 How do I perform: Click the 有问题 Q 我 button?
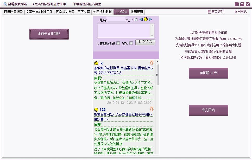click(x=208, y=73)
